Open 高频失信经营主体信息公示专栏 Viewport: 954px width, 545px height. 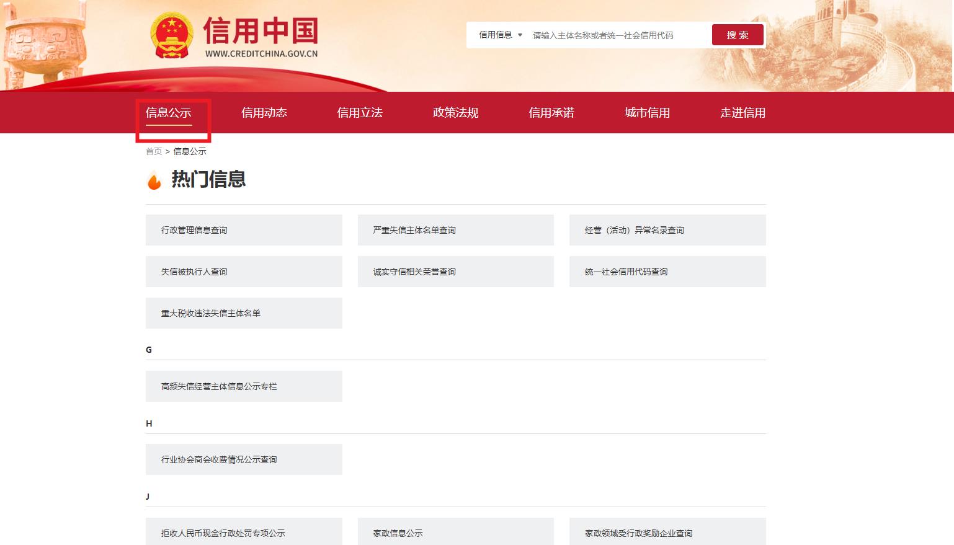244,386
